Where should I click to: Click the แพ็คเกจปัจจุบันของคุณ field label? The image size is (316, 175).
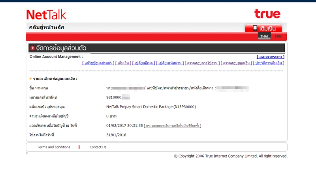coord(47,107)
